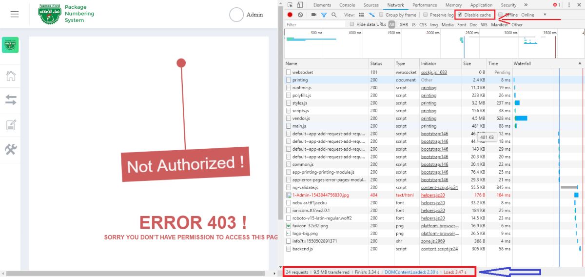Sort by the Status column header

pos(381,63)
